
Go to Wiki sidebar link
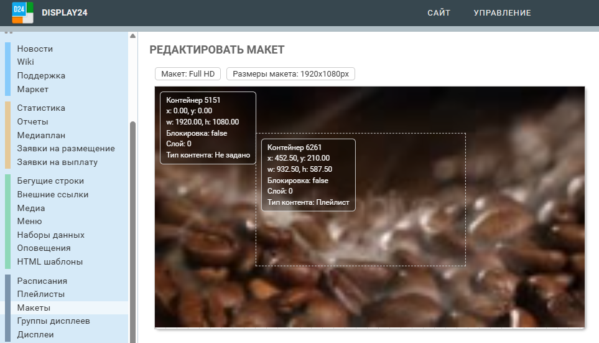[x=26, y=62]
